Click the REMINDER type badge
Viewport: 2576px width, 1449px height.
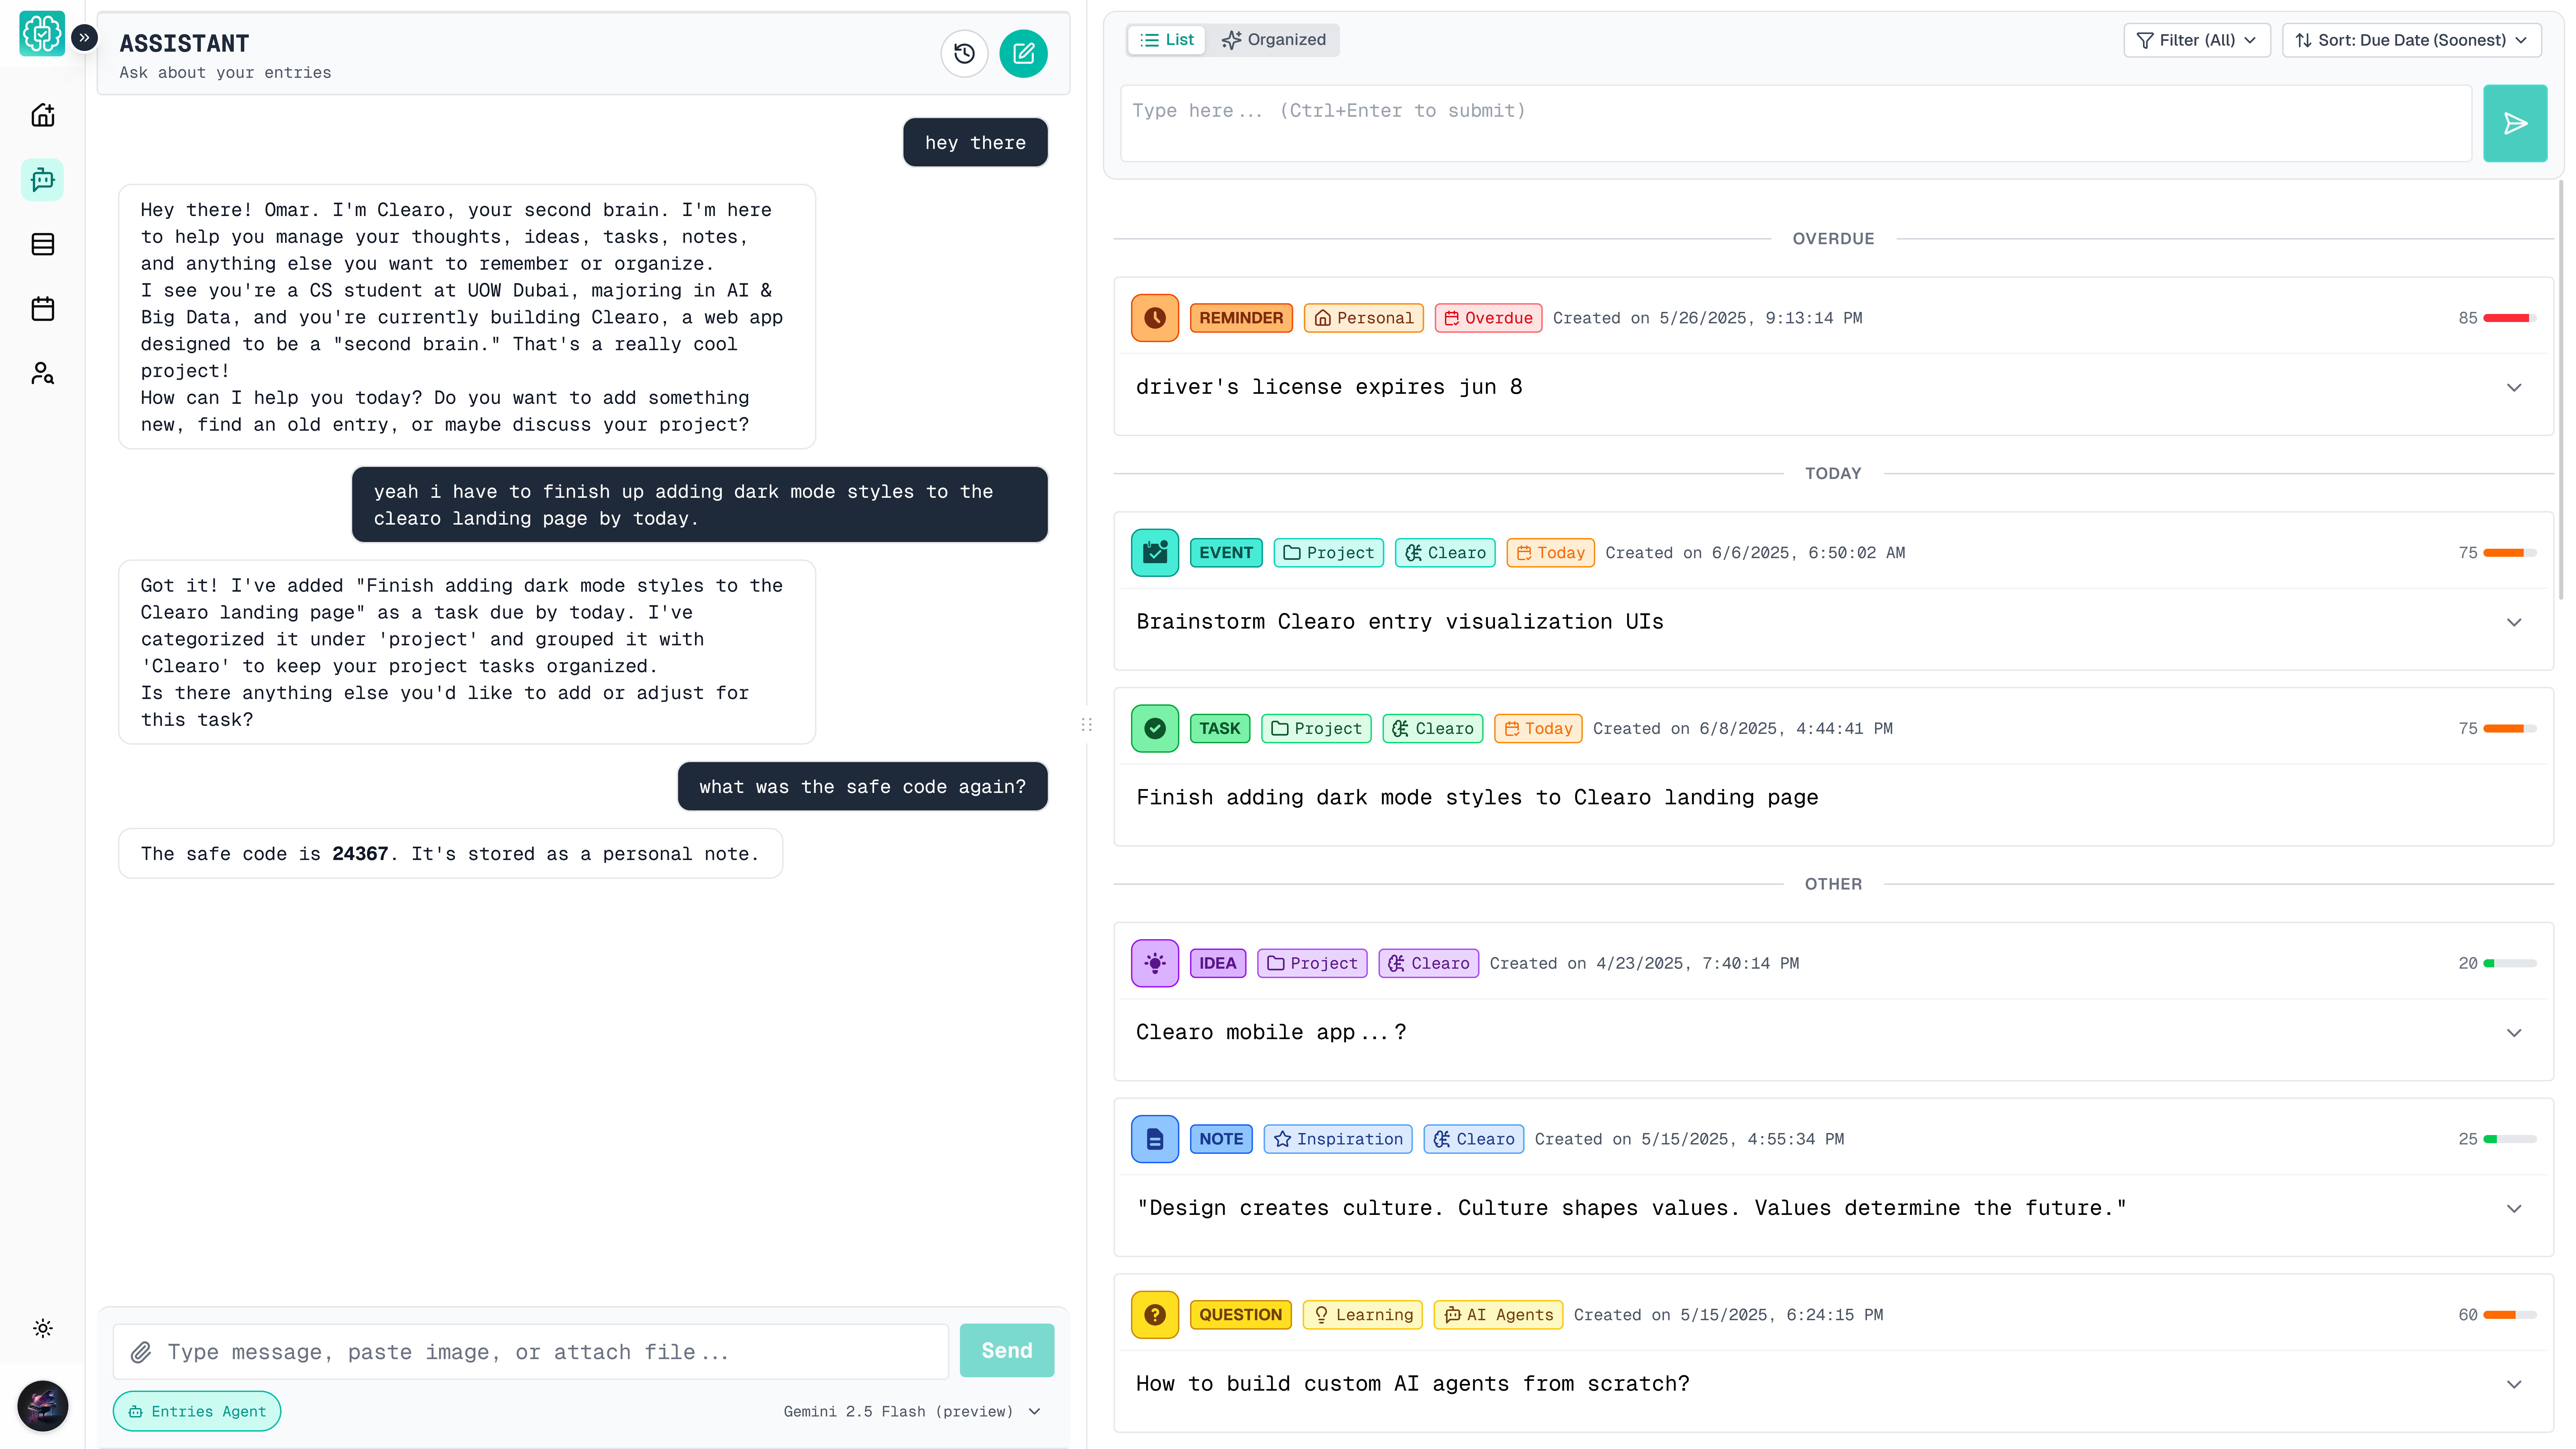(x=1241, y=318)
